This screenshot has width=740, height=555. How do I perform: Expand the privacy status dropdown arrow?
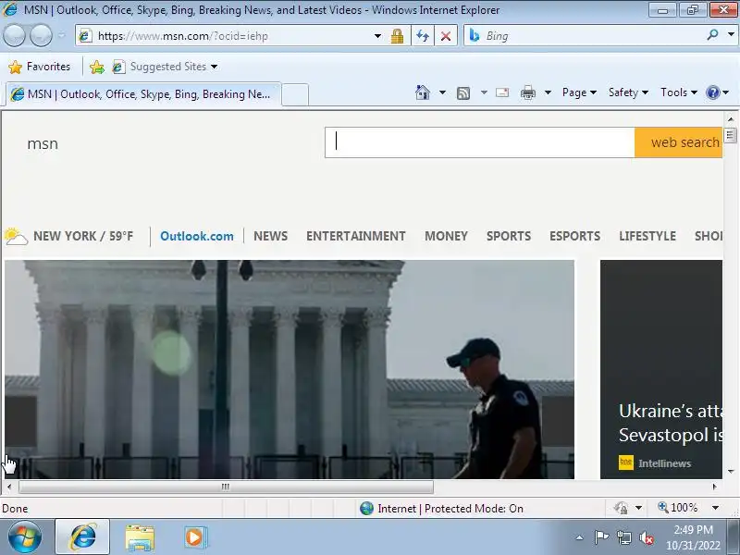point(638,508)
